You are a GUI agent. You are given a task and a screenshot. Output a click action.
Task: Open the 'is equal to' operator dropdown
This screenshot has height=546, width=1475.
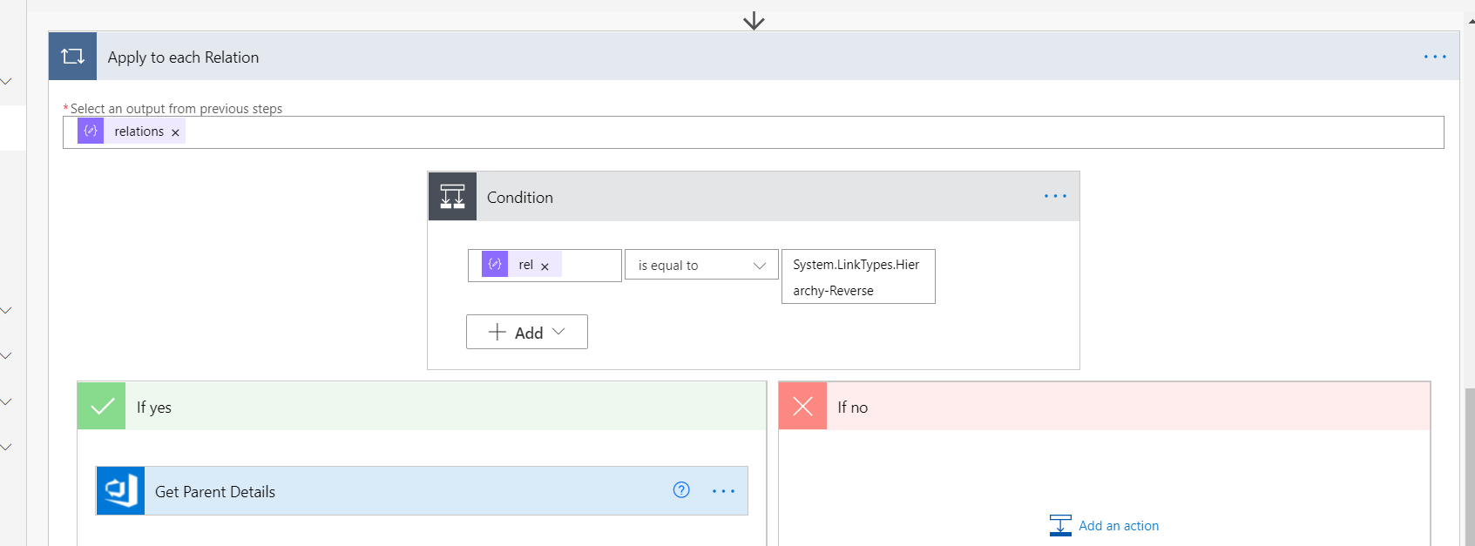pos(701,266)
